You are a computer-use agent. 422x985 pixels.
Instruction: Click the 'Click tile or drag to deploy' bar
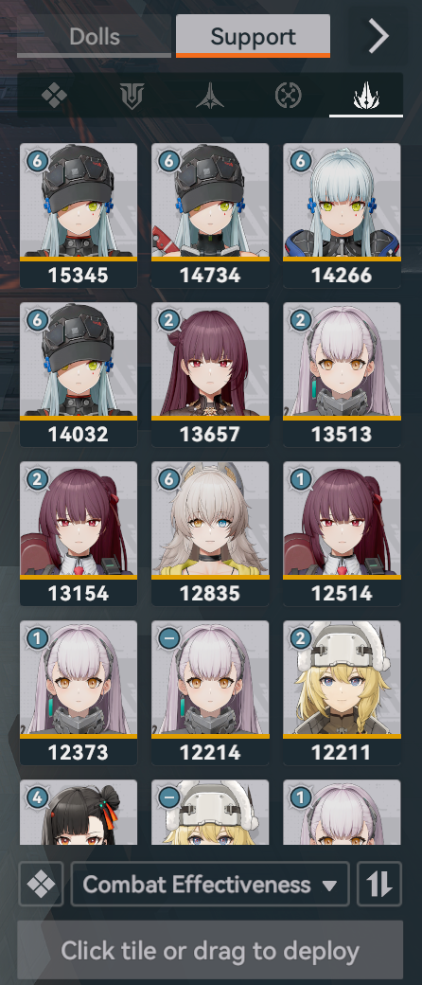tap(210, 951)
